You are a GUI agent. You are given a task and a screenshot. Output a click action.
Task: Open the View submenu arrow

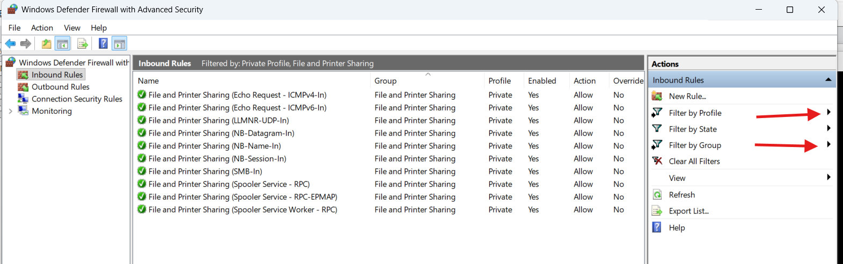point(829,177)
